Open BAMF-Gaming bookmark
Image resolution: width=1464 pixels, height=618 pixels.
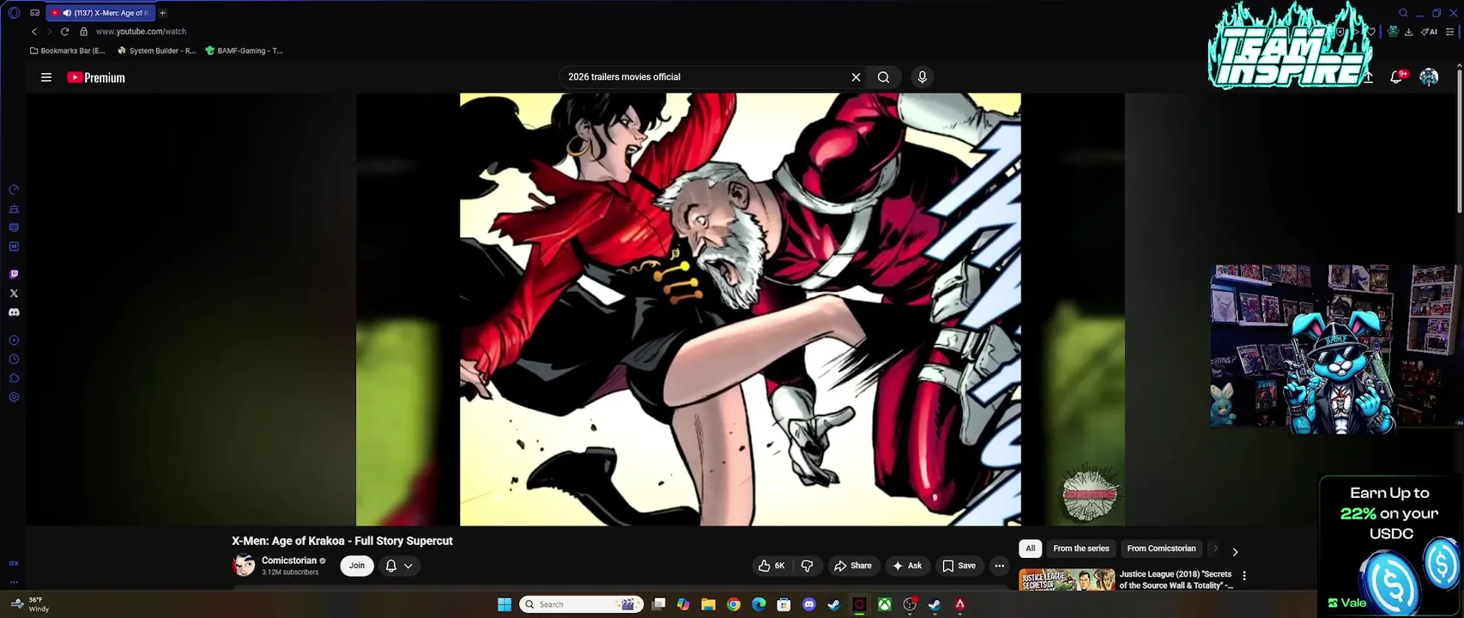click(245, 51)
